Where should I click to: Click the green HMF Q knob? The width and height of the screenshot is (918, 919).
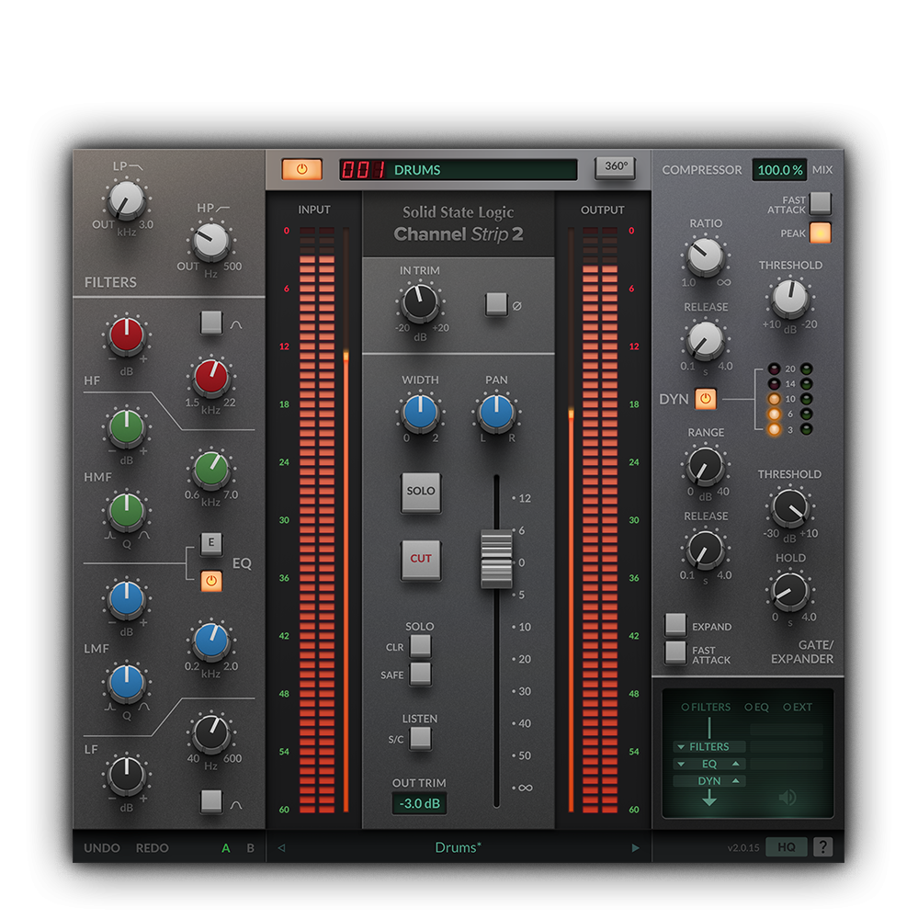(126, 510)
